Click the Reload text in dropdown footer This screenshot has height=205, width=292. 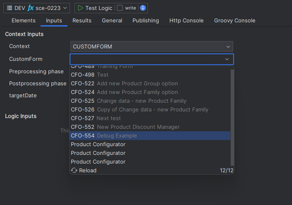pos(88,170)
